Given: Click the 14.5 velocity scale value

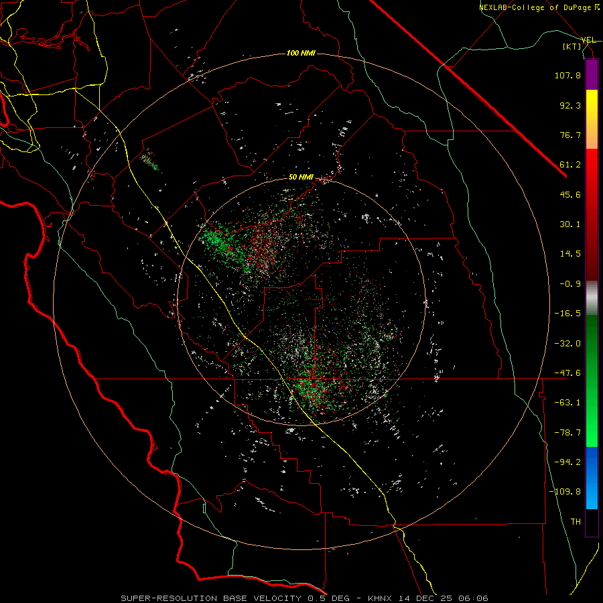Looking at the screenshot, I should (x=570, y=254).
